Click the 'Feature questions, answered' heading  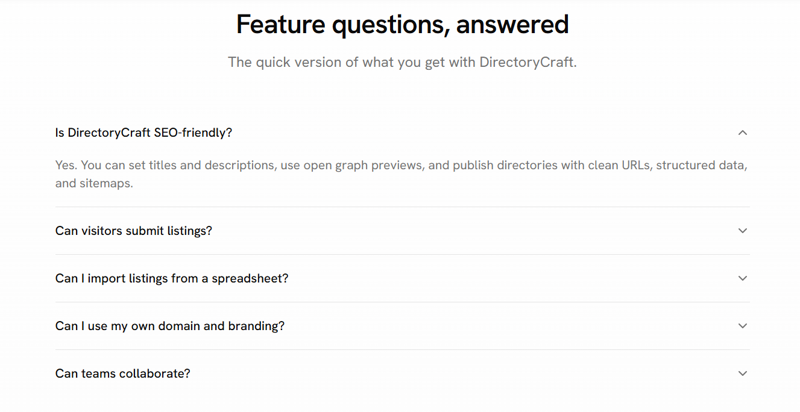402,25
